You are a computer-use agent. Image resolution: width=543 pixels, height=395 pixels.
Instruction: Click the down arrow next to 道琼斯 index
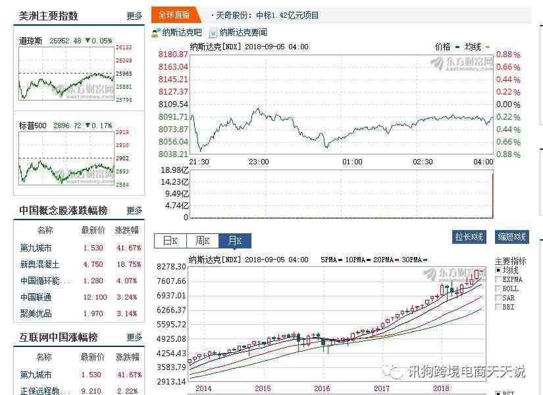88,41
